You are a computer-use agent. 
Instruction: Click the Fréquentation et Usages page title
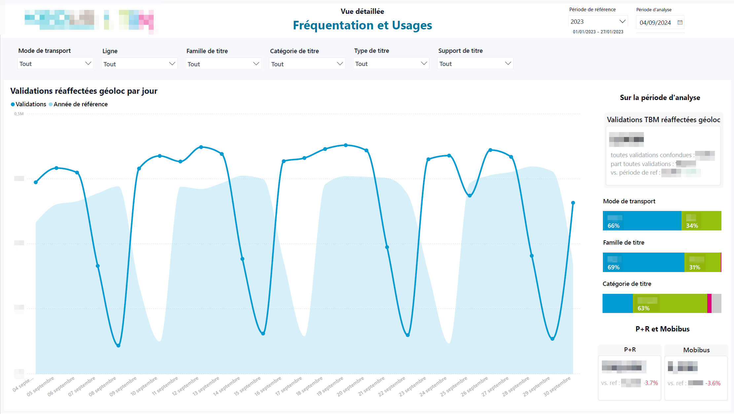362,25
